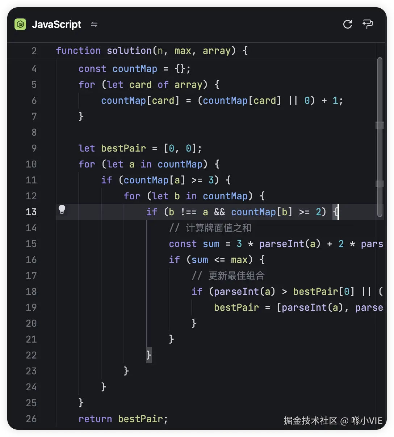
Task: Click the comment 更新最佳组合
Action: [x=236, y=276]
